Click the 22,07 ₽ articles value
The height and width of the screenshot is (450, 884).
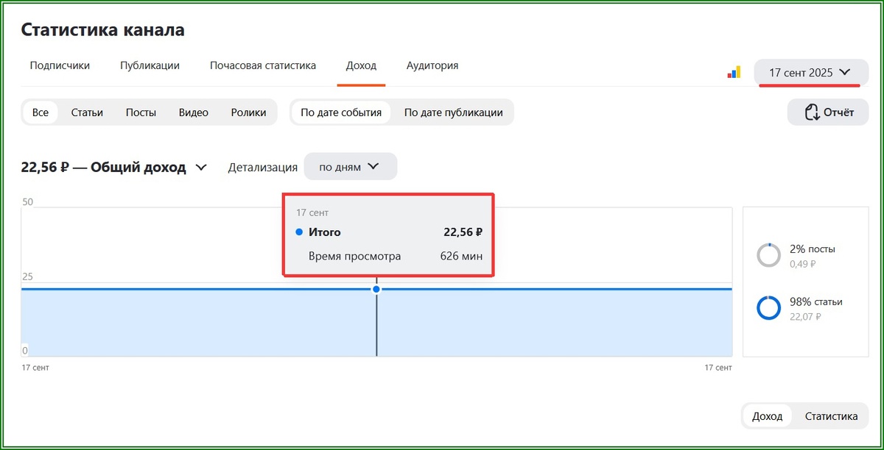[805, 316]
